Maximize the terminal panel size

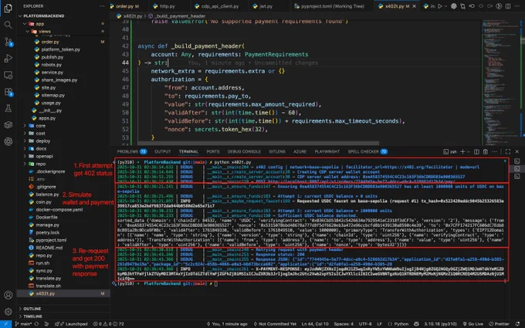(x=508, y=151)
